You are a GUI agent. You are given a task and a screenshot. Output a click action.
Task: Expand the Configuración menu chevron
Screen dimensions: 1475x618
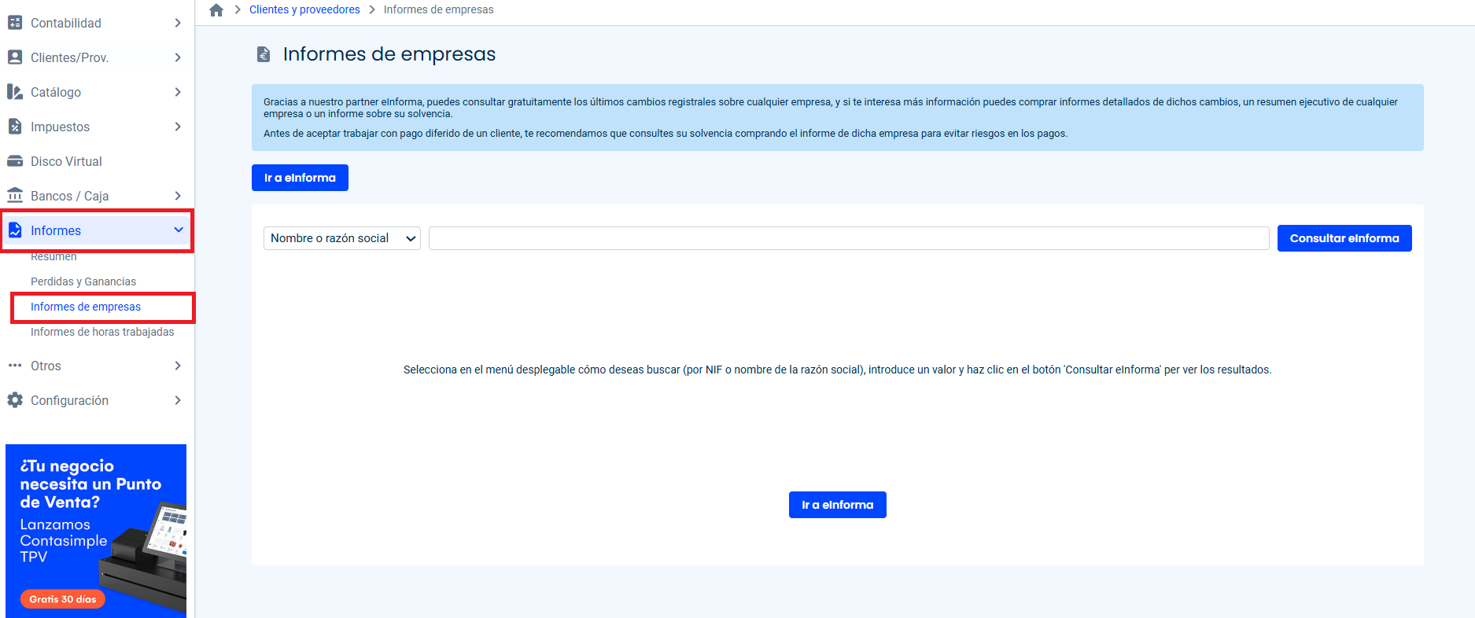(178, 400)
